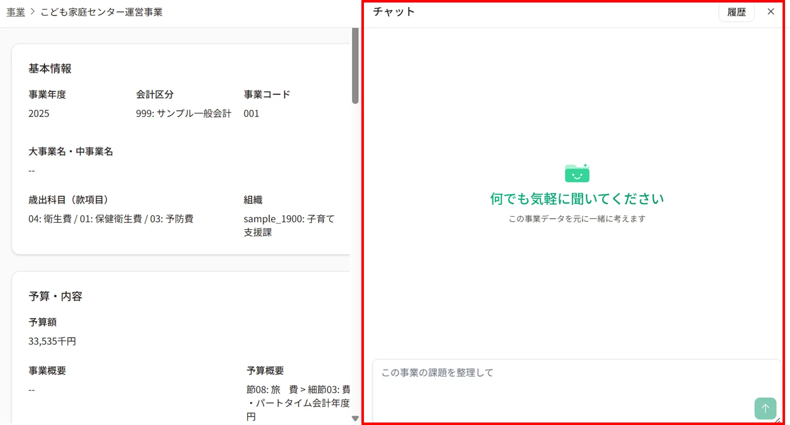Click the 事業年度 label
Image resolution: width=790 pixels, height=425 pixels.
point(47,94)
